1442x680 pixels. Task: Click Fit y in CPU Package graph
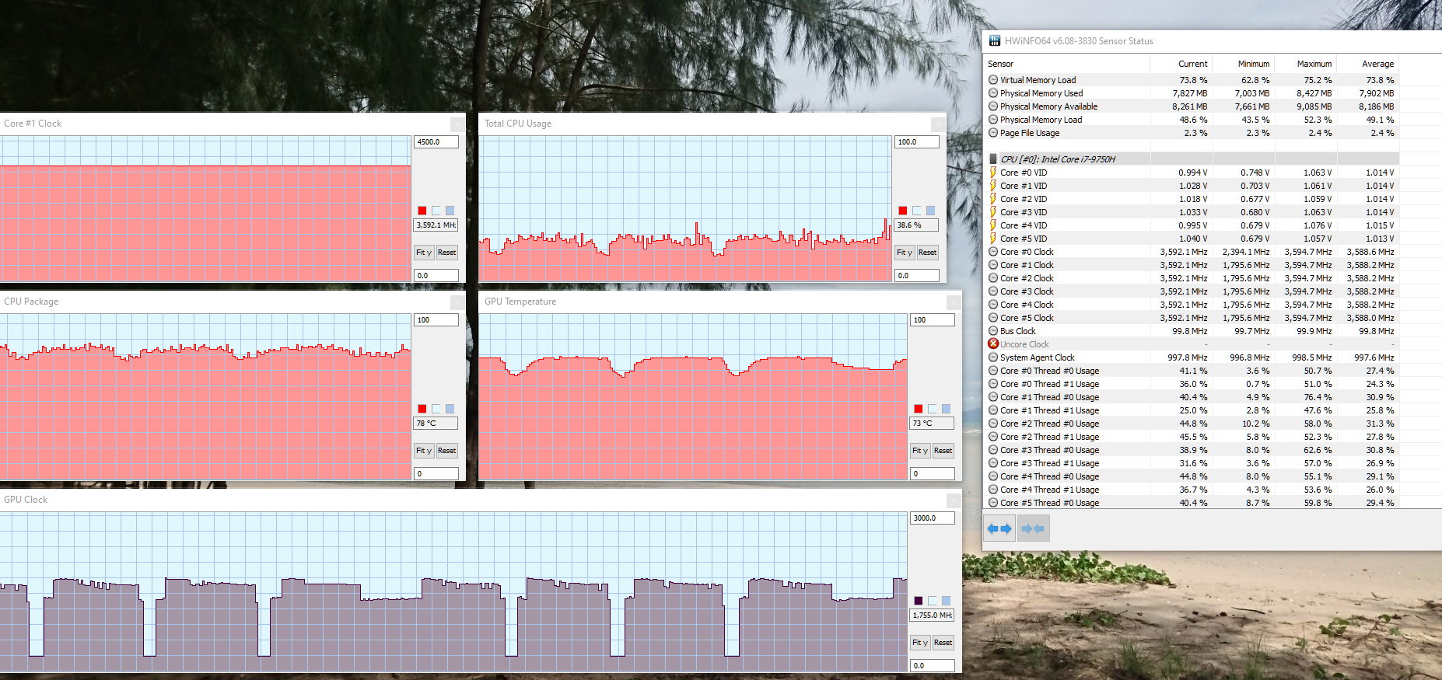click(x=424, y=451)
